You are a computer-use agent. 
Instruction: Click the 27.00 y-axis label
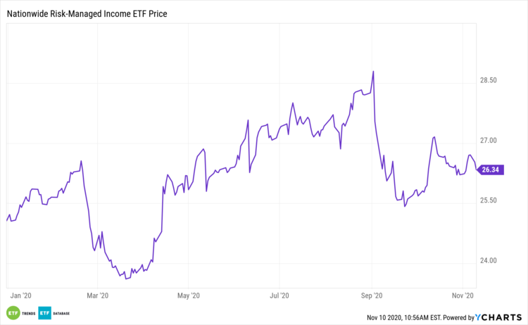tap(489, 141)
